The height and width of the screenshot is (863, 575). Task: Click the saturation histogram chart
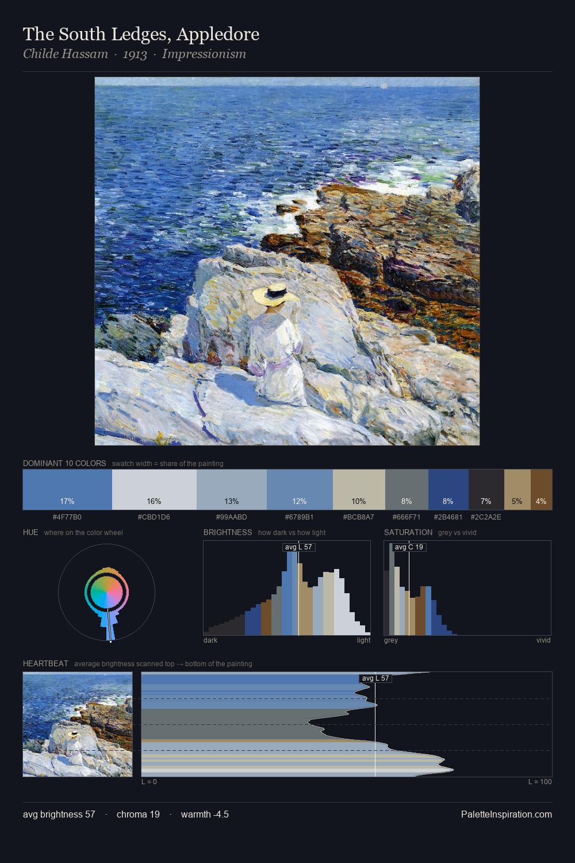tap(467, 588)
